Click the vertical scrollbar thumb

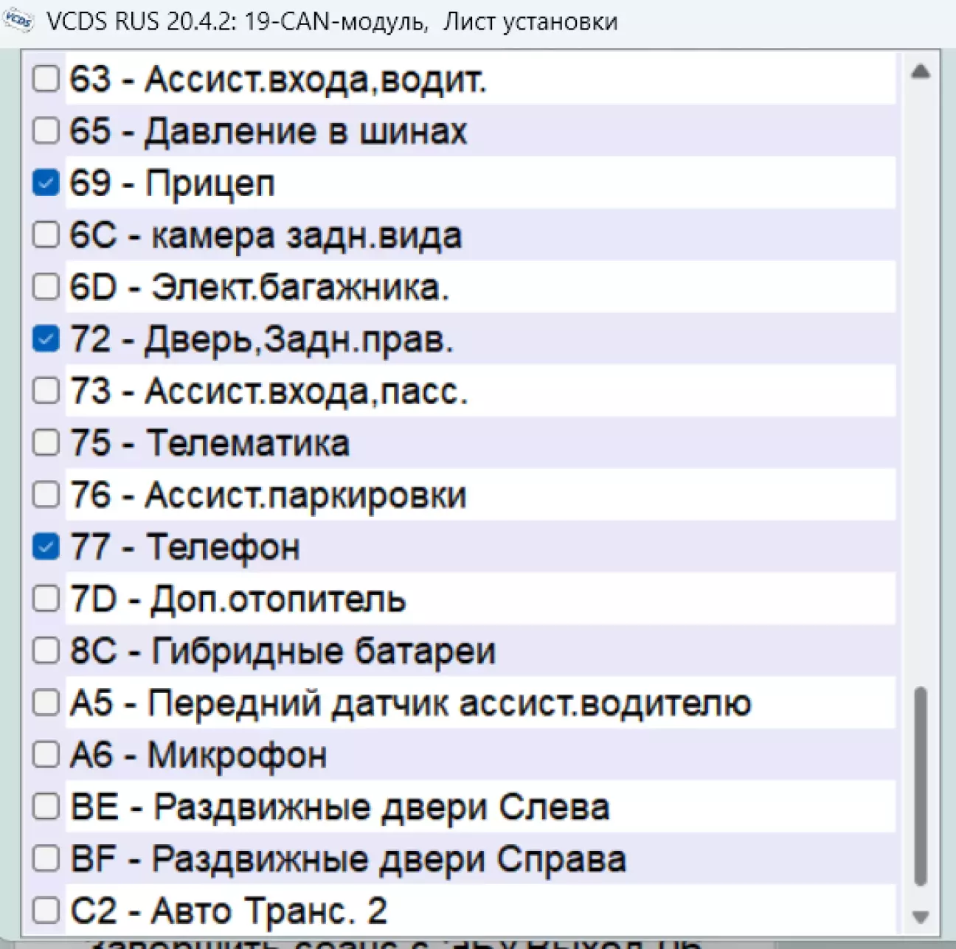920,785
